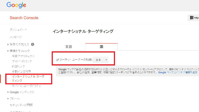199x112 pixels.
Task: Click the Search Console title link
Action: click(x=24, y=18)
